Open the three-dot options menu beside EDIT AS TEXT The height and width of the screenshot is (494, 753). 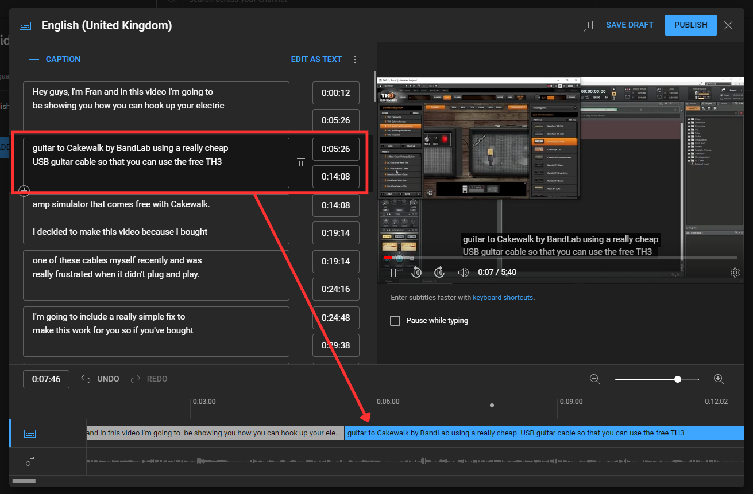tap(355, 59)
